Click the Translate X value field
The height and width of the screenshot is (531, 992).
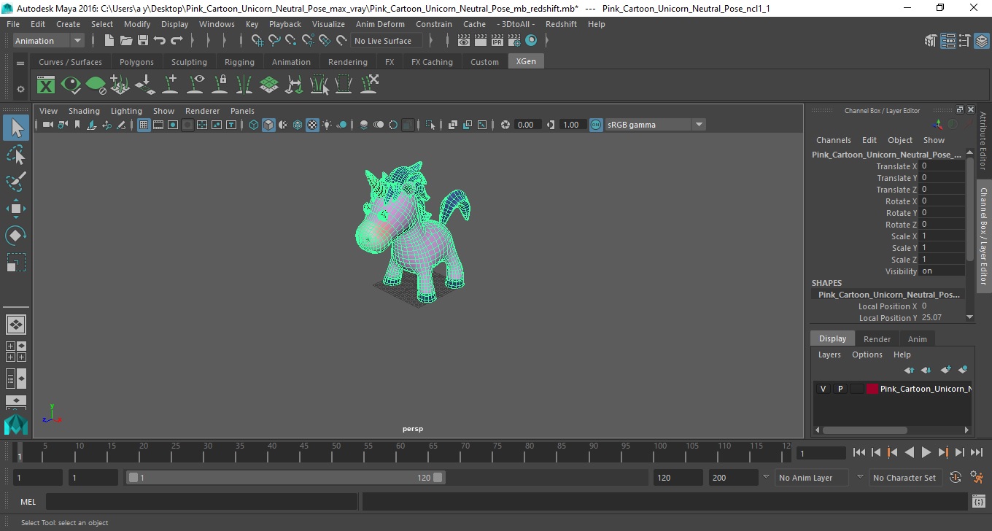point(942,166)
